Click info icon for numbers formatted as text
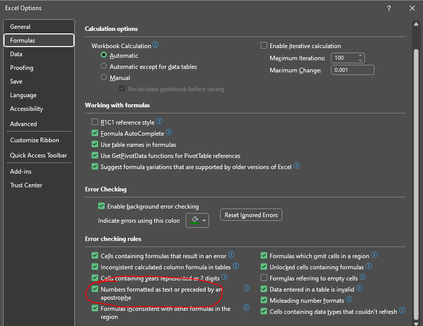This screenshot has height=326, width=423. coord(246,288)
